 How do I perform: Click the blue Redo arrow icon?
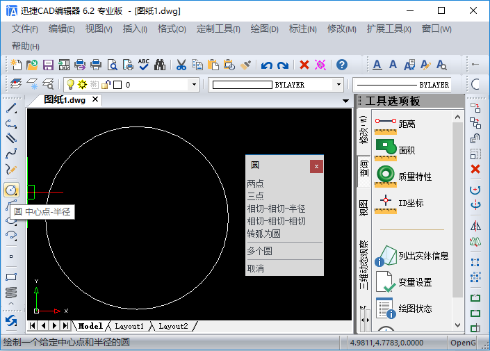(x=283, y=65)
